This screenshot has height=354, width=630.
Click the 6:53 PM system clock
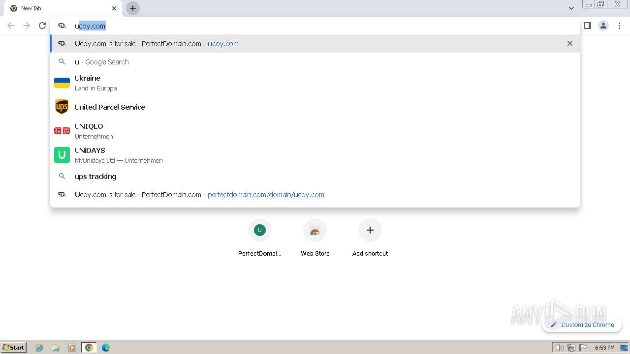tap(604, 348)
